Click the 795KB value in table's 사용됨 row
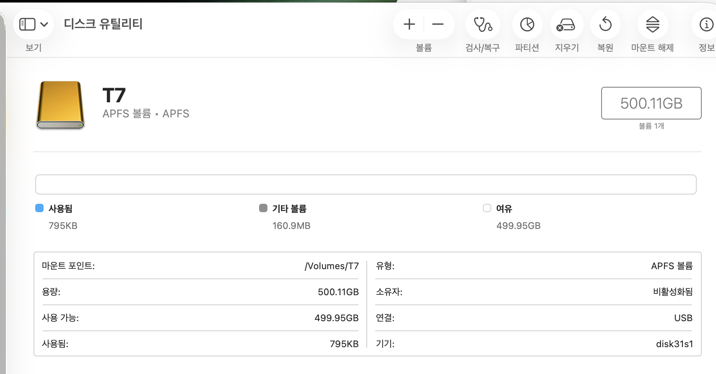This screenshot has width=716, height=374. 344,344
